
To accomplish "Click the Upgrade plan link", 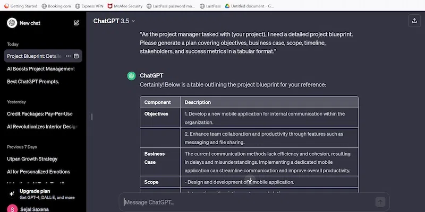I will click(35, 191).
